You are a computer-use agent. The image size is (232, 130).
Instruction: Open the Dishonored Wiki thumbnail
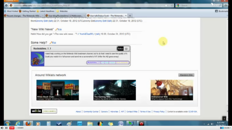(172, 90)
